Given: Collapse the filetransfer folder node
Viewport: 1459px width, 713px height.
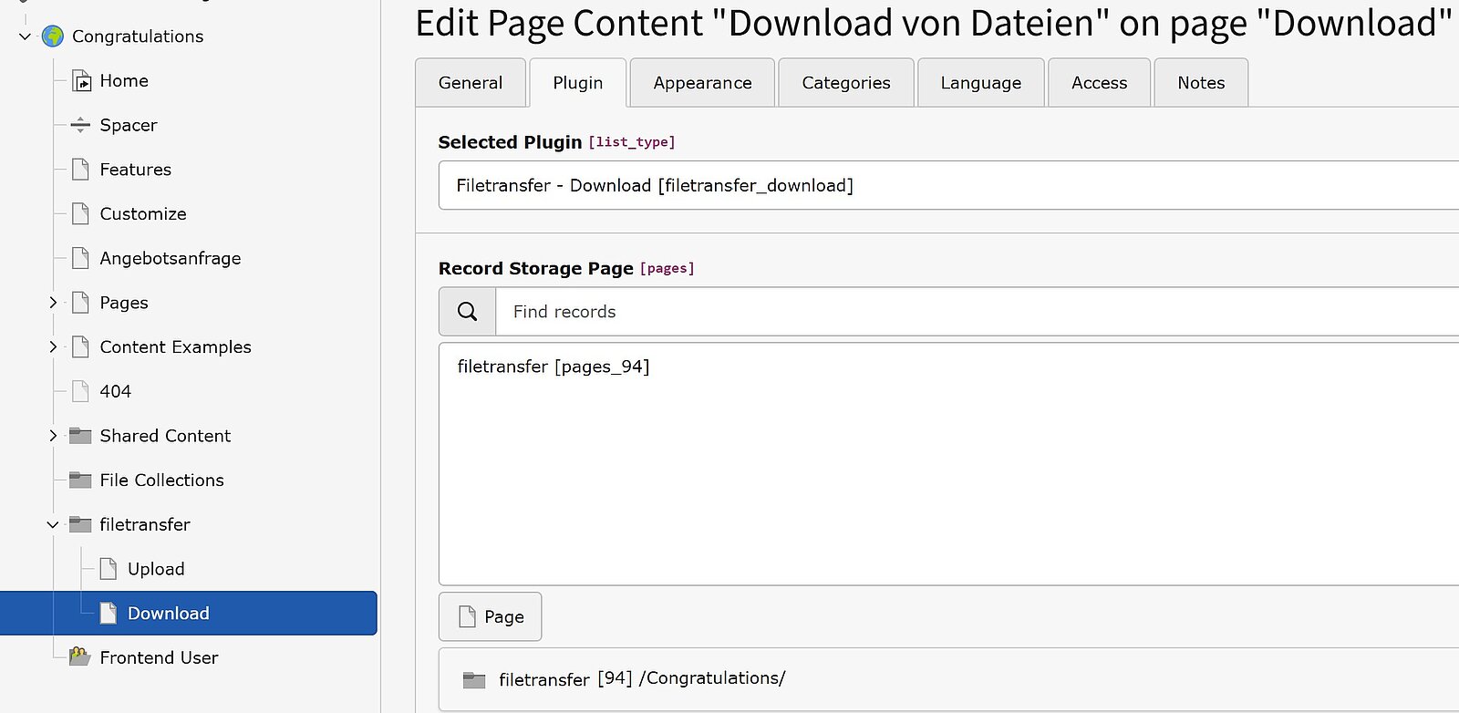Looking at the screenshot, I should [x=53, y=525].
